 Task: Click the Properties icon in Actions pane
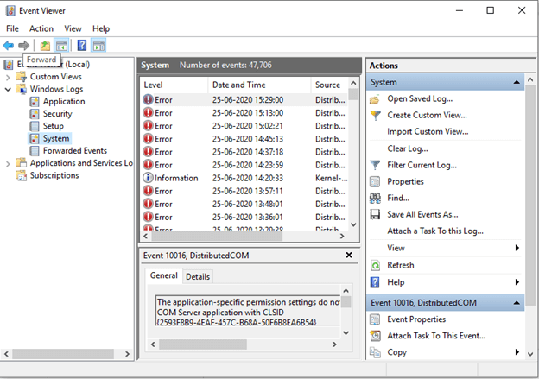[x=375, y=181]
